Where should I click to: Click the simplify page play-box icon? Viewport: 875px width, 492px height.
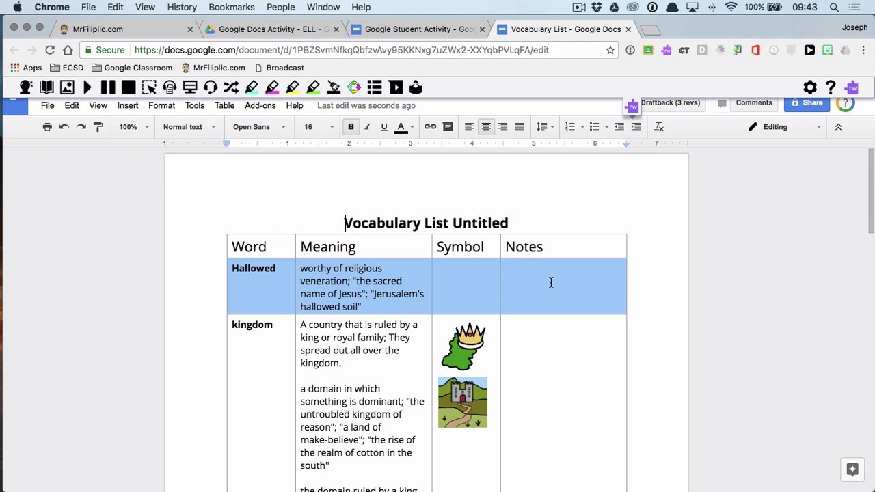[x=395, y=87]
